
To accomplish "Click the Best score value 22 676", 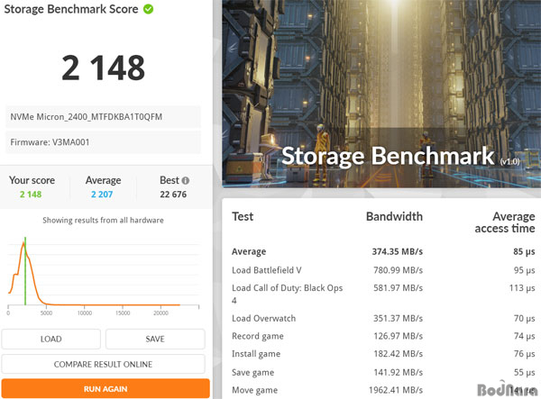I will pyautogui.click(x=173, y=195).
